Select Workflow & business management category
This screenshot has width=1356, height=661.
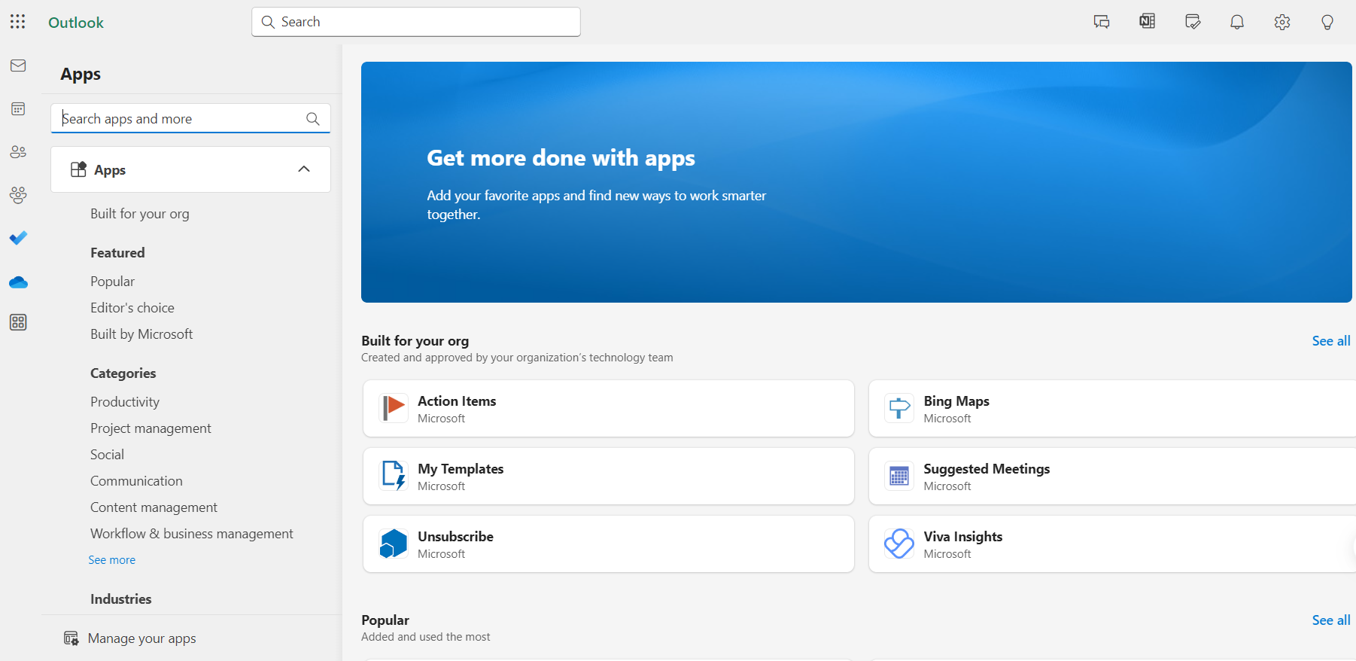(192, 534)
